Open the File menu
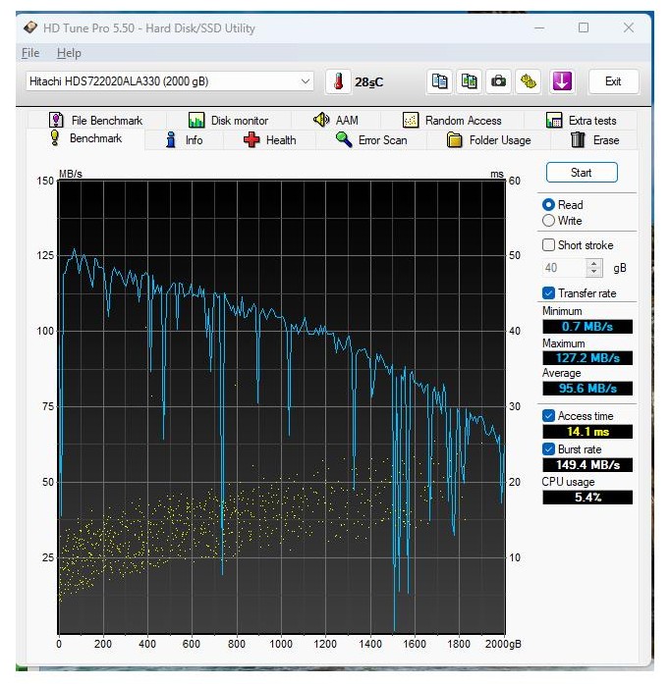The image size is (670, 684). click(x=30, y=53)
